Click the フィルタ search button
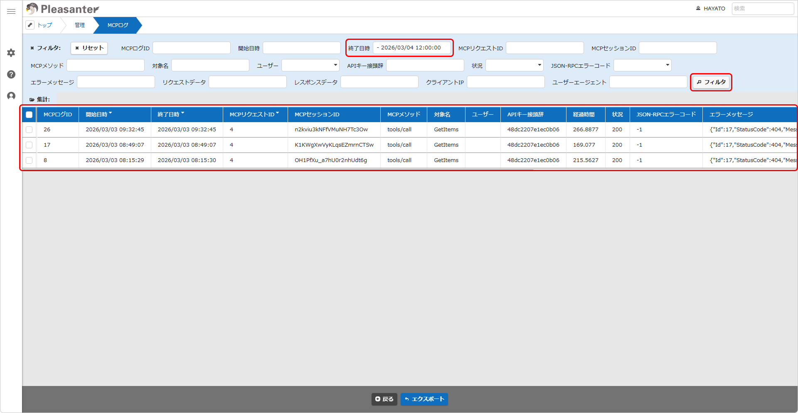 pyautogui.click(x=711, y=82)
